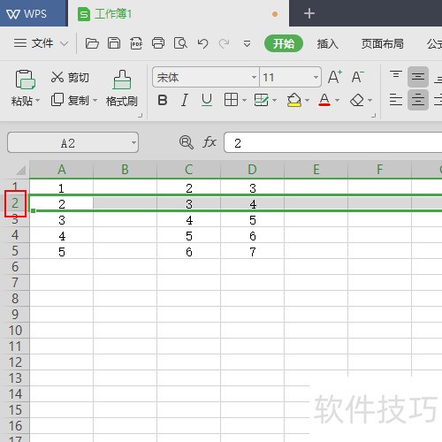Viewport: 442px width, 442px height.
Task: Open the 页面布局 tab
Action: 382,44
